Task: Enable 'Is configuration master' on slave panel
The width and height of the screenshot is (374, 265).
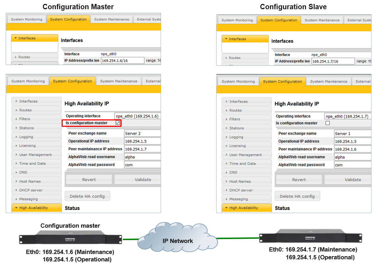Action: tap(328, 123)
